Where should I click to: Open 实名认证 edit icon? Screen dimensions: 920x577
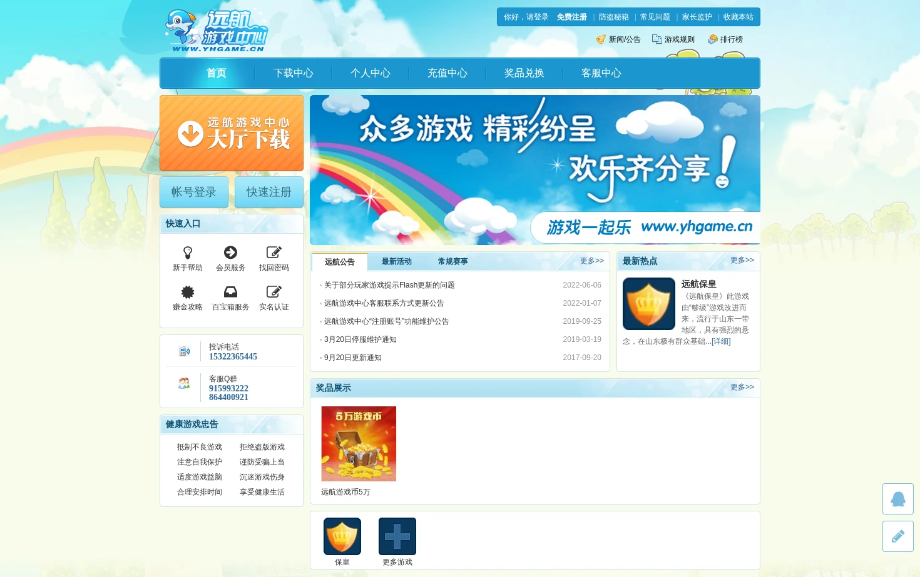[274, 292]
